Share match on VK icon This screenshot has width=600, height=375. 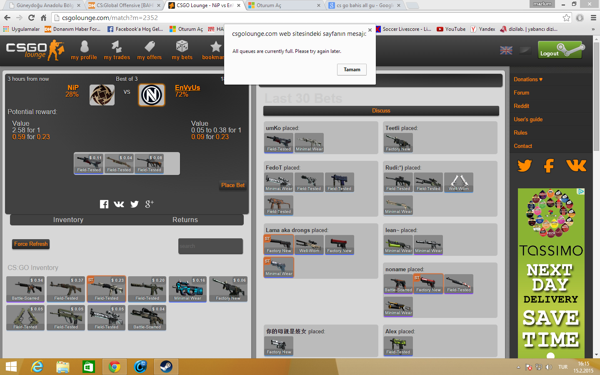point(119,204)
